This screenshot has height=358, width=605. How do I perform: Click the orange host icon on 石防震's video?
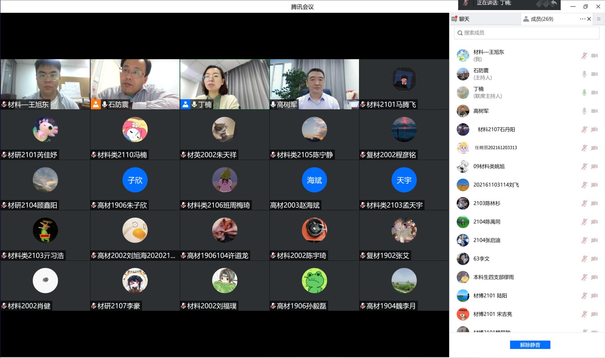pos(95,105)
